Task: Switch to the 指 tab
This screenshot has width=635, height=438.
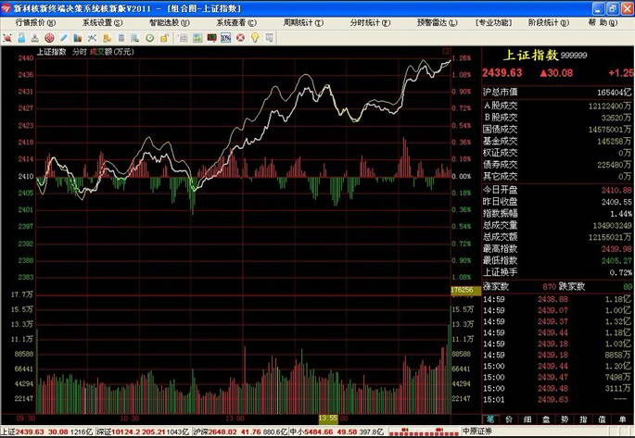Action: click(x=583, y=419)
